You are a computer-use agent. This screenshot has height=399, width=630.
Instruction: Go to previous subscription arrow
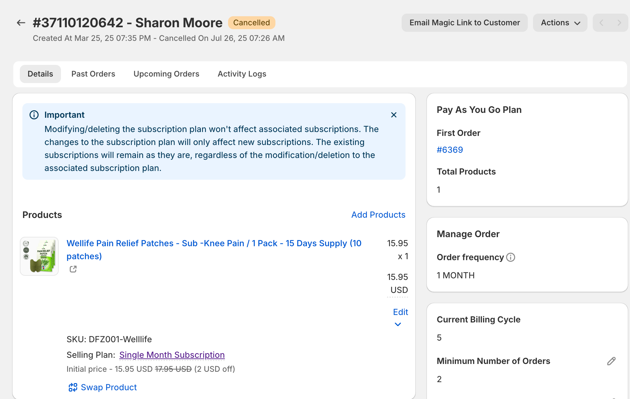601,23
